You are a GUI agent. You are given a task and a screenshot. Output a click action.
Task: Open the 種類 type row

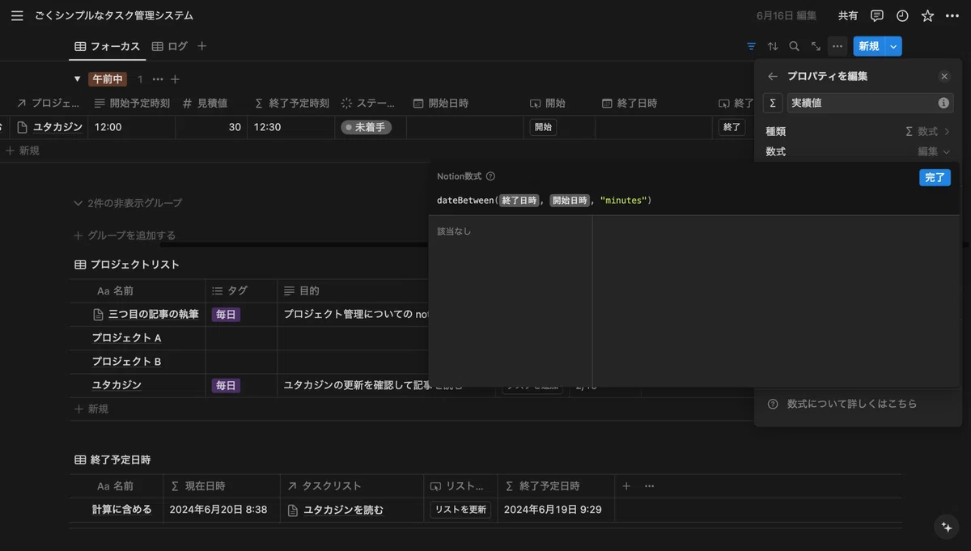click(858, 131)
